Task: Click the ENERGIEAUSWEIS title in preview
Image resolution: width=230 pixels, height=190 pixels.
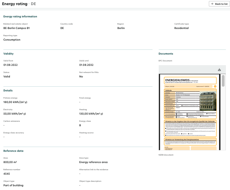Action: pos(177,80)
